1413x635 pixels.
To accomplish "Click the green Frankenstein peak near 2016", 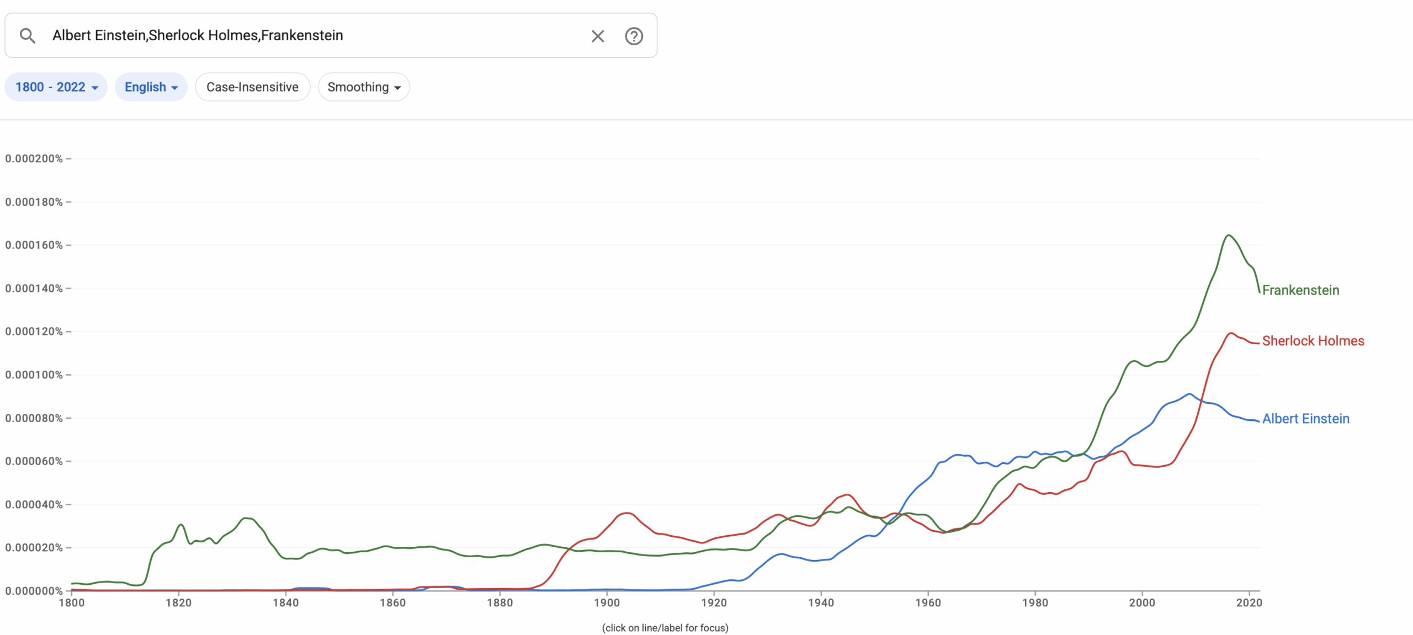I will pos(1228,236).
